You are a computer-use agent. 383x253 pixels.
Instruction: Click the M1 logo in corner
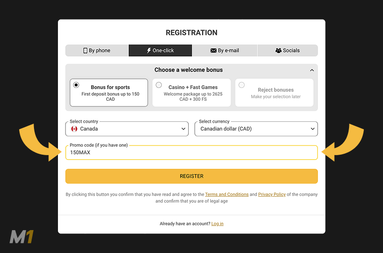[22, 237]
